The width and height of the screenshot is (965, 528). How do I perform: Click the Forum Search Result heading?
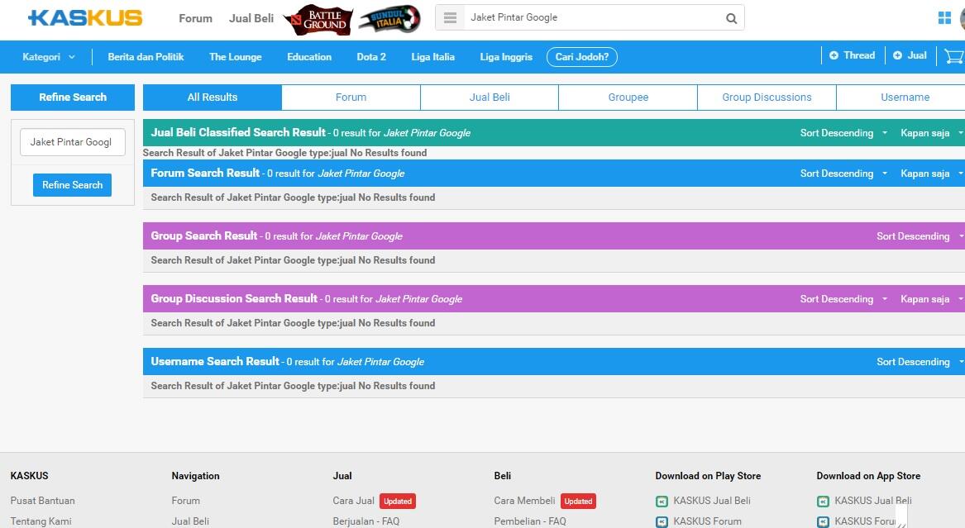205,174
